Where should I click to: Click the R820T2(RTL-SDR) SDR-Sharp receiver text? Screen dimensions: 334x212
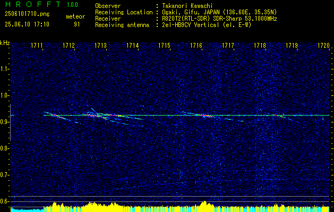click(x=220, y=19)
